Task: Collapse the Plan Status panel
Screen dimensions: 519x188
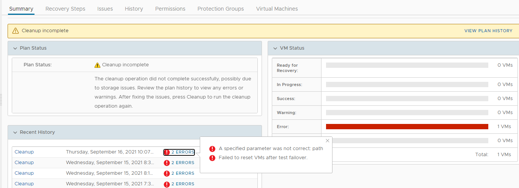Action: point(15,48)
